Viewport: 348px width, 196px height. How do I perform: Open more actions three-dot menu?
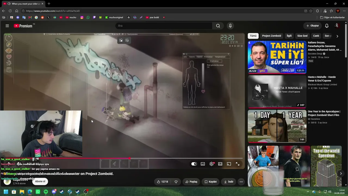(241, 182)
